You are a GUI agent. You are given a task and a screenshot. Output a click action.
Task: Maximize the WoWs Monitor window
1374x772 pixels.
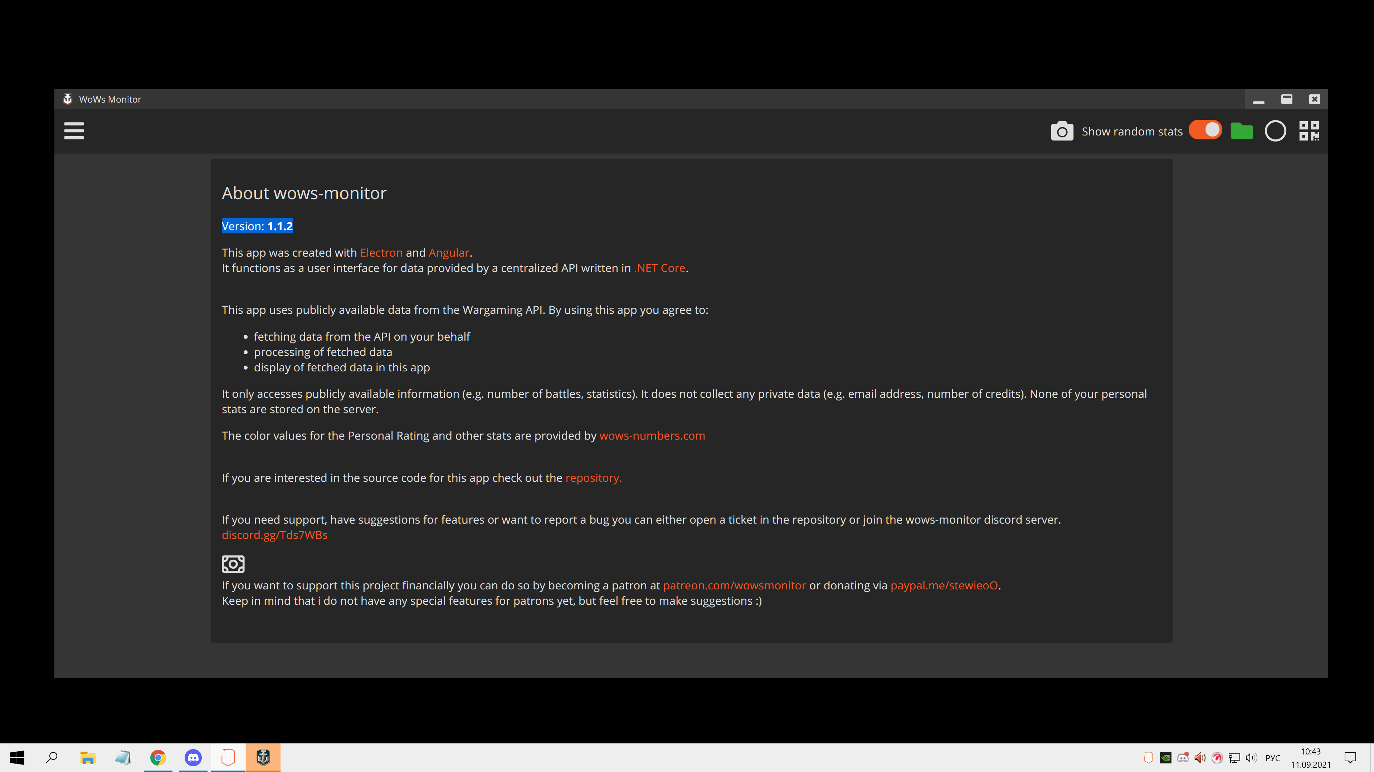coord(1287,99)
